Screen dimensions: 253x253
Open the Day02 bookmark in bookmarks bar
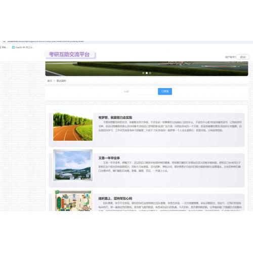pyautogui.click(x=23, y=48)
